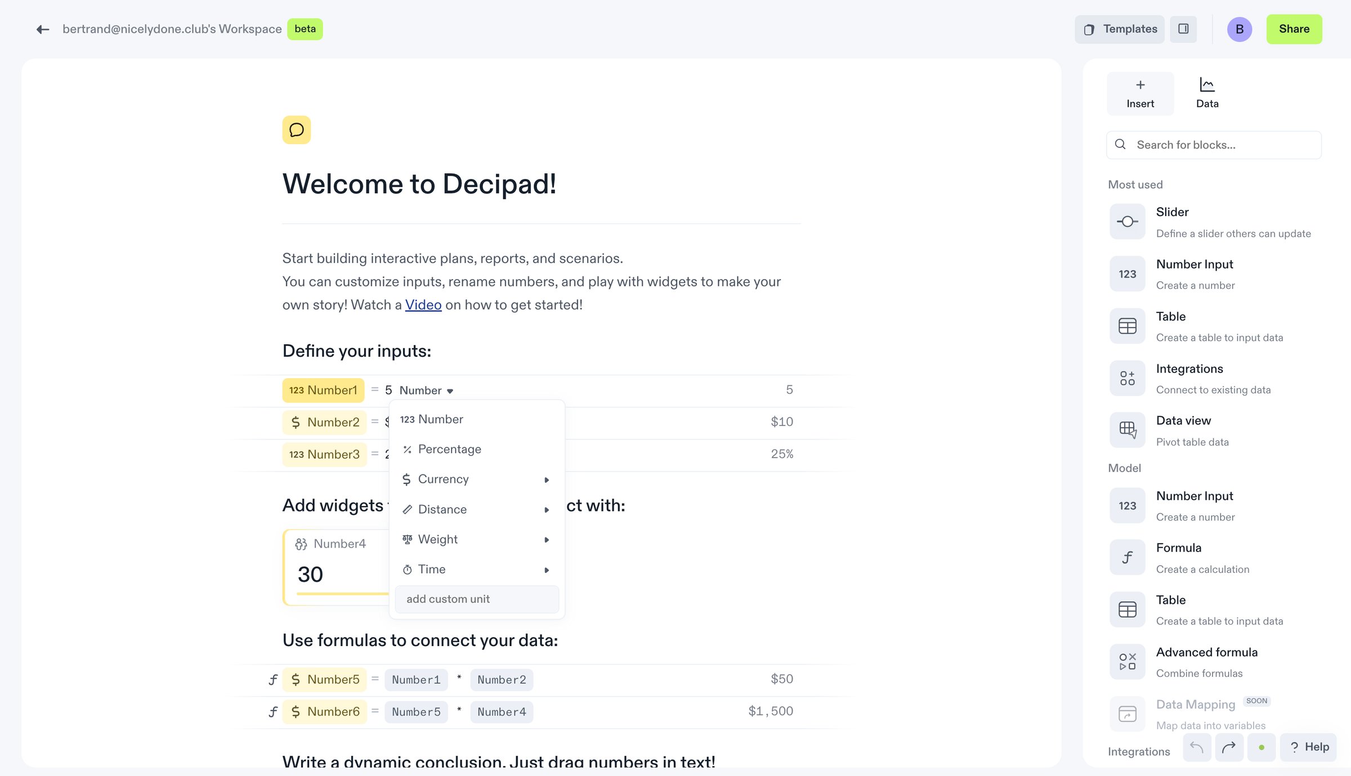Click the green status dot button
Image resolution: width=1351 pixels, height=776 pixels.
pos(1261,747)
